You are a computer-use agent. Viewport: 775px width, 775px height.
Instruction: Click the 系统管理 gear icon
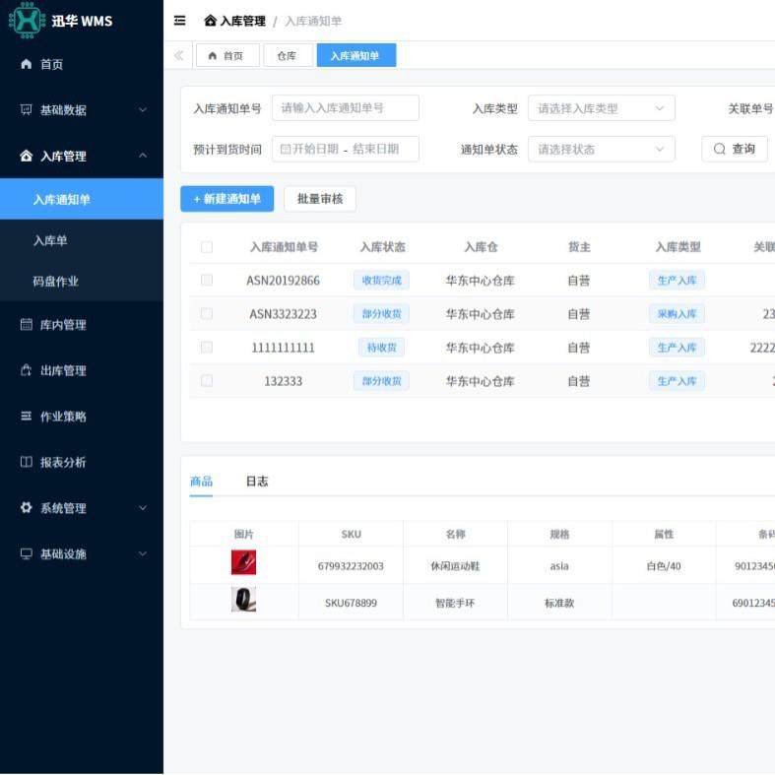pyautogui.click(x=27, y=507)
